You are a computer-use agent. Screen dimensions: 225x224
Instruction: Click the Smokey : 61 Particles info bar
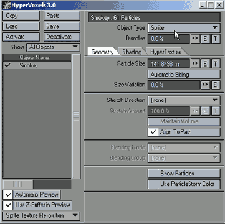[x=154, y=18]
